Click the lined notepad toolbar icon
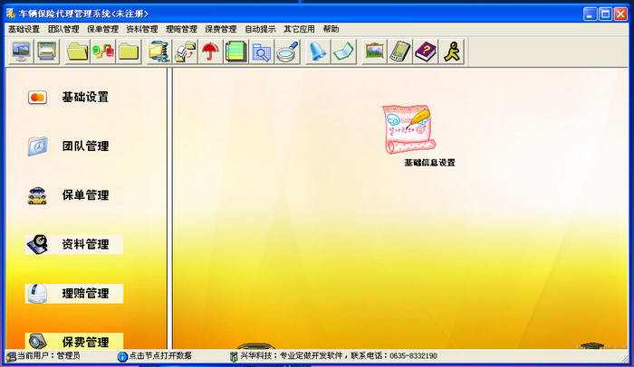The image size is (634, 367). point(236,52)
